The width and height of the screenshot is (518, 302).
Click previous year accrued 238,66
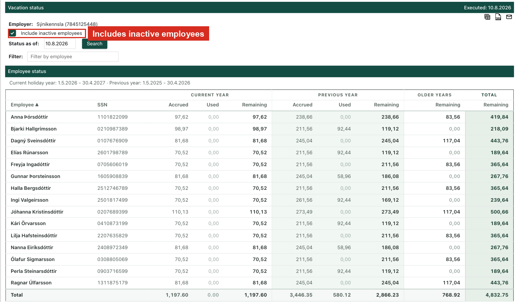(304, 117)
